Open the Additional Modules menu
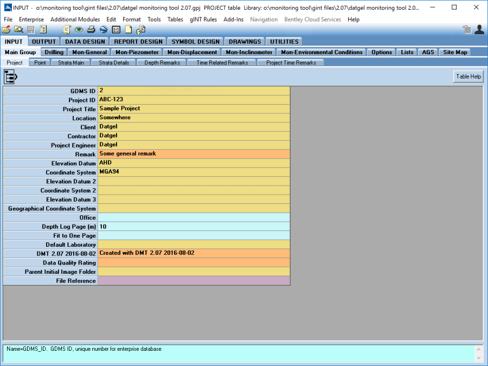The height and width of the screenshot is (366, 488). pyautogui.click(x=75, y=20)
